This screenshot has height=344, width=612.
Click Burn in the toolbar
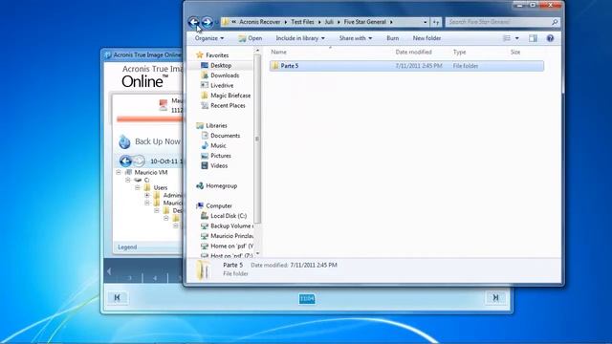(393, 38)
